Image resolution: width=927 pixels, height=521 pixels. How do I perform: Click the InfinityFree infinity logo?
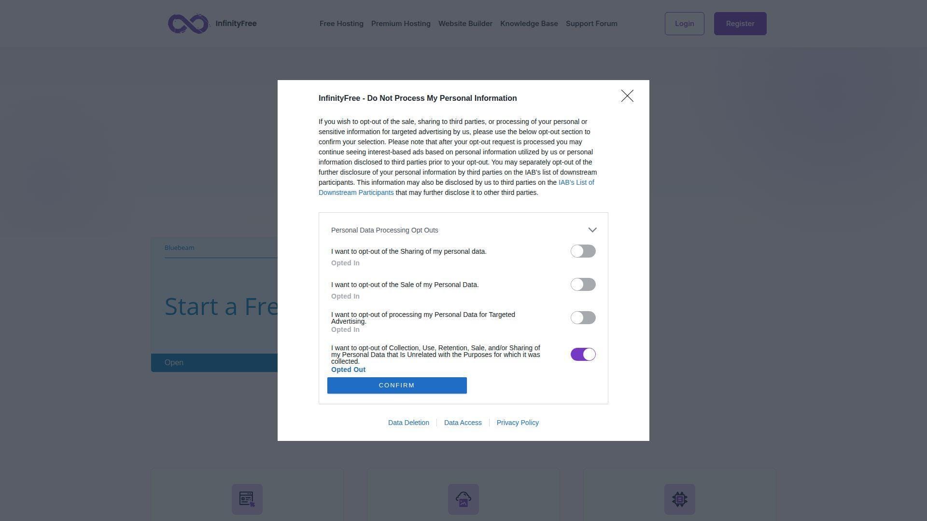pos(188,24)
